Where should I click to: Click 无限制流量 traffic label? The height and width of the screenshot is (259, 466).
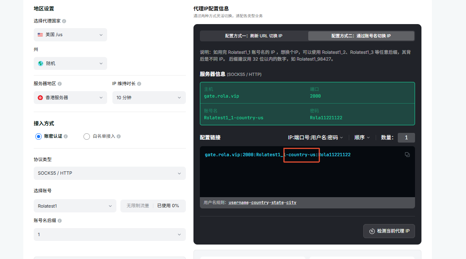pos(138,206)
